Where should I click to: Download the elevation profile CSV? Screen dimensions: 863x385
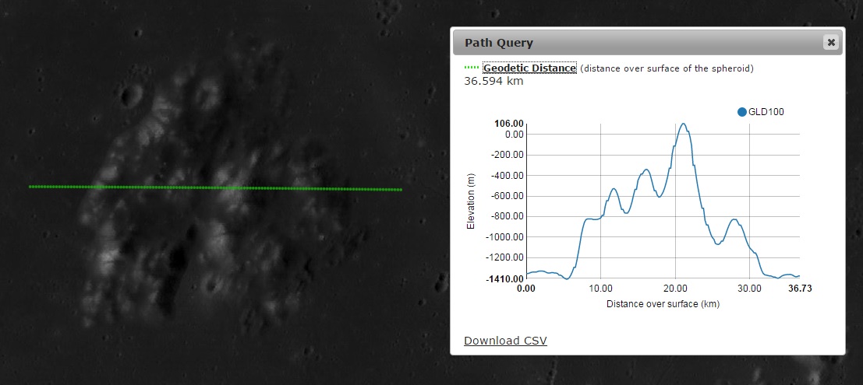pos(505,341)
